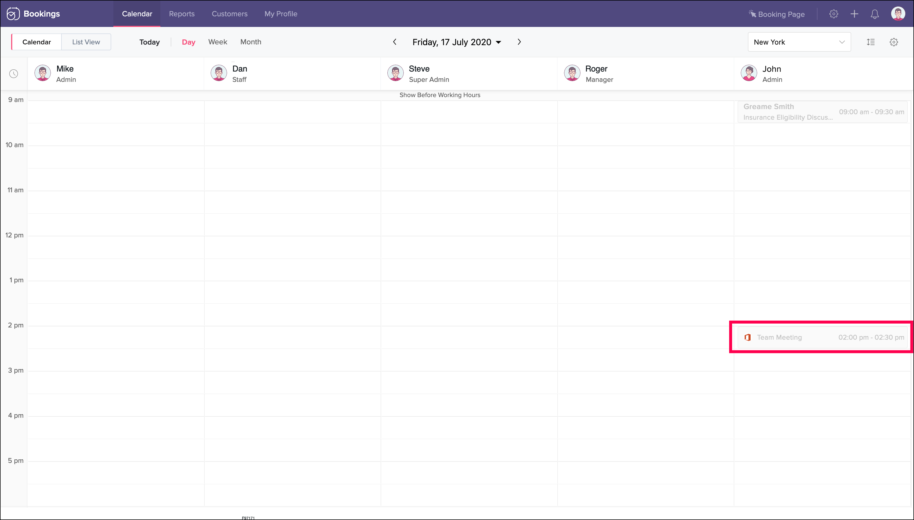
Task: Click Show Before Working Hours
Action: coord(440,95)
